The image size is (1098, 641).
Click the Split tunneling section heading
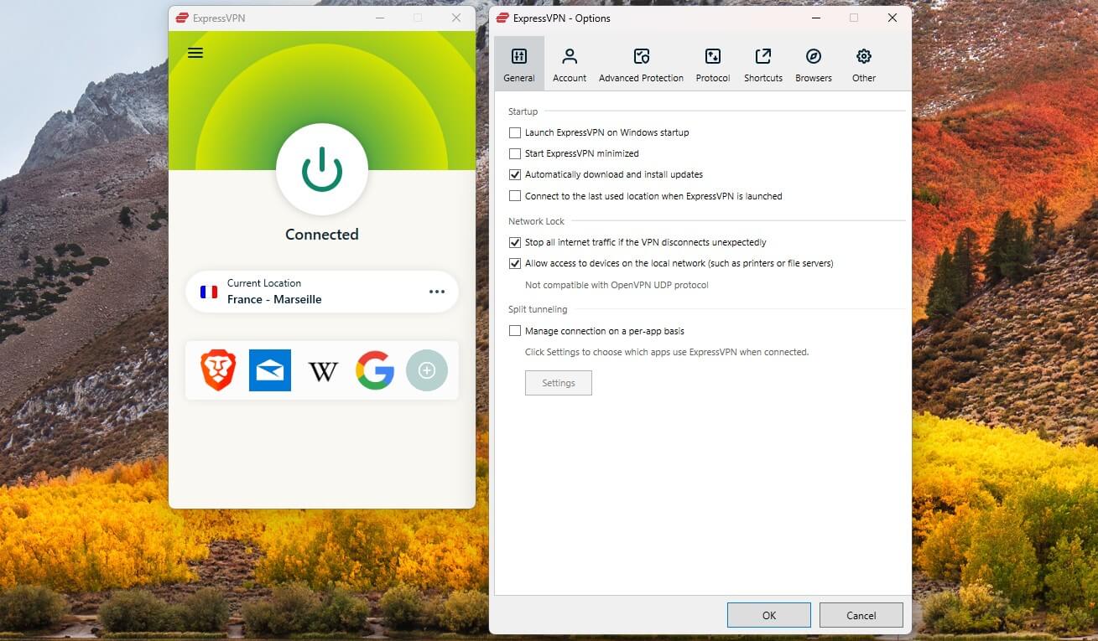click(x=538, y=309)
